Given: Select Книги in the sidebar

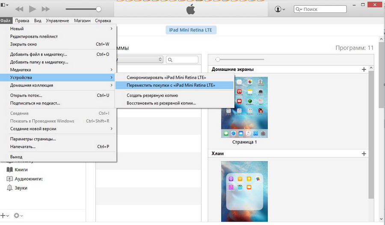Looking at the screenshot, I should point(21,170).
